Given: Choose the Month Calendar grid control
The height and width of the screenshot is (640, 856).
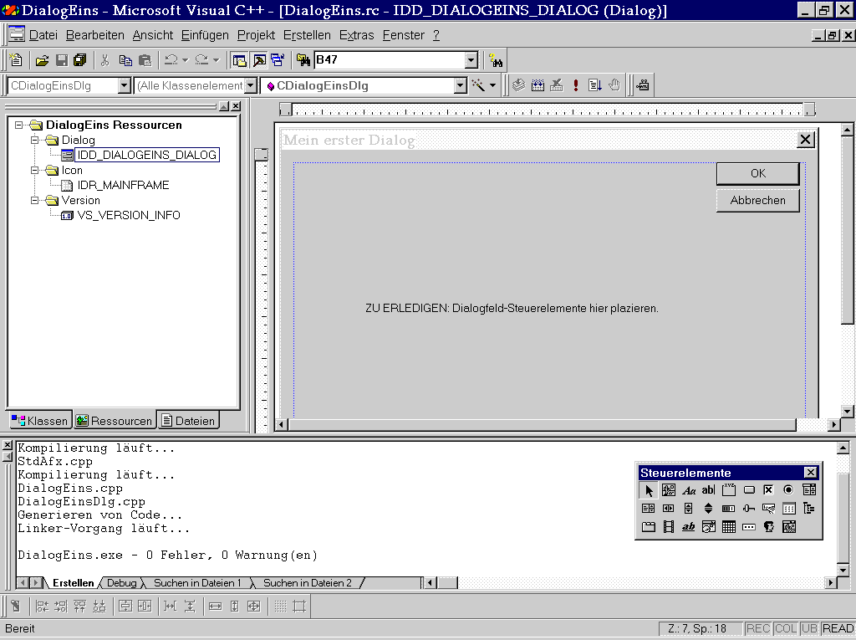Looking at the screenshot, I should [x=728, y=527].
